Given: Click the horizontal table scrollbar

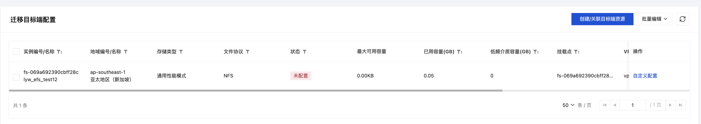Looking at the screenshot, I should pyautogui.click(x=256, y=90).
